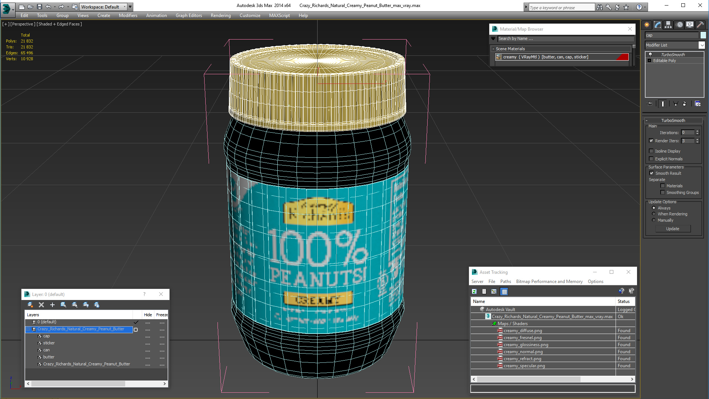Expand the Editable Poly sub-objects

[x=650, y=61]
